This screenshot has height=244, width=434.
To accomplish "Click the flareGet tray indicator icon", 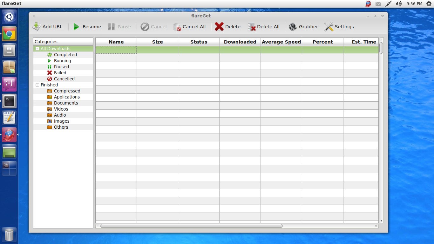I will tap(368, 4).
